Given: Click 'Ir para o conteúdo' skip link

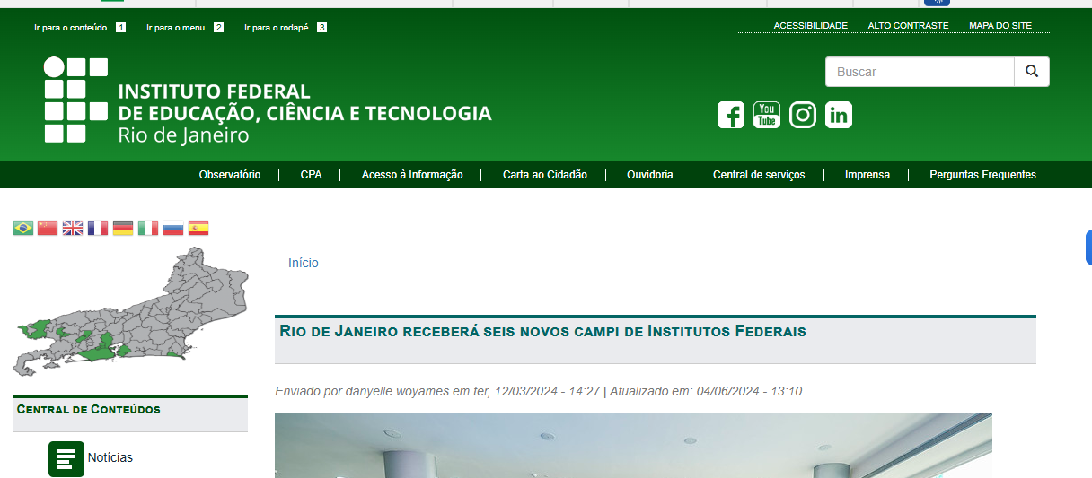Looking at the screenshot, I should coord(80,28).
